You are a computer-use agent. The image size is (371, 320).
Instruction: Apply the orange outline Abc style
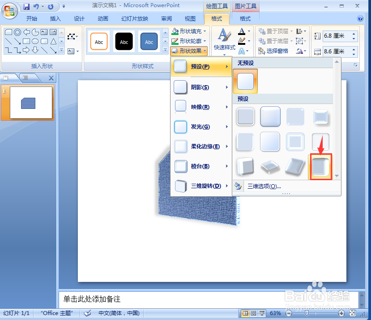tap(99, 42)
